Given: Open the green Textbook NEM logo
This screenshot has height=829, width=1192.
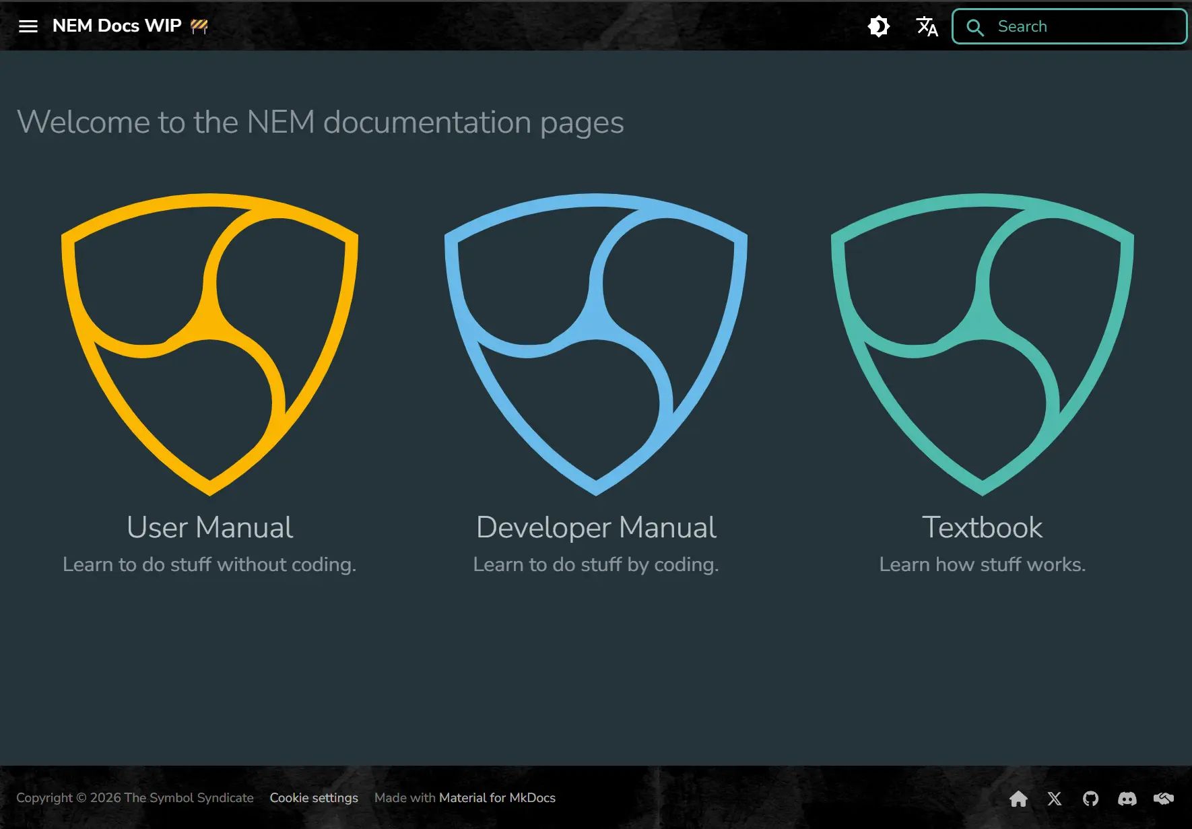Looking at the screenshot, I should [983, 345].
